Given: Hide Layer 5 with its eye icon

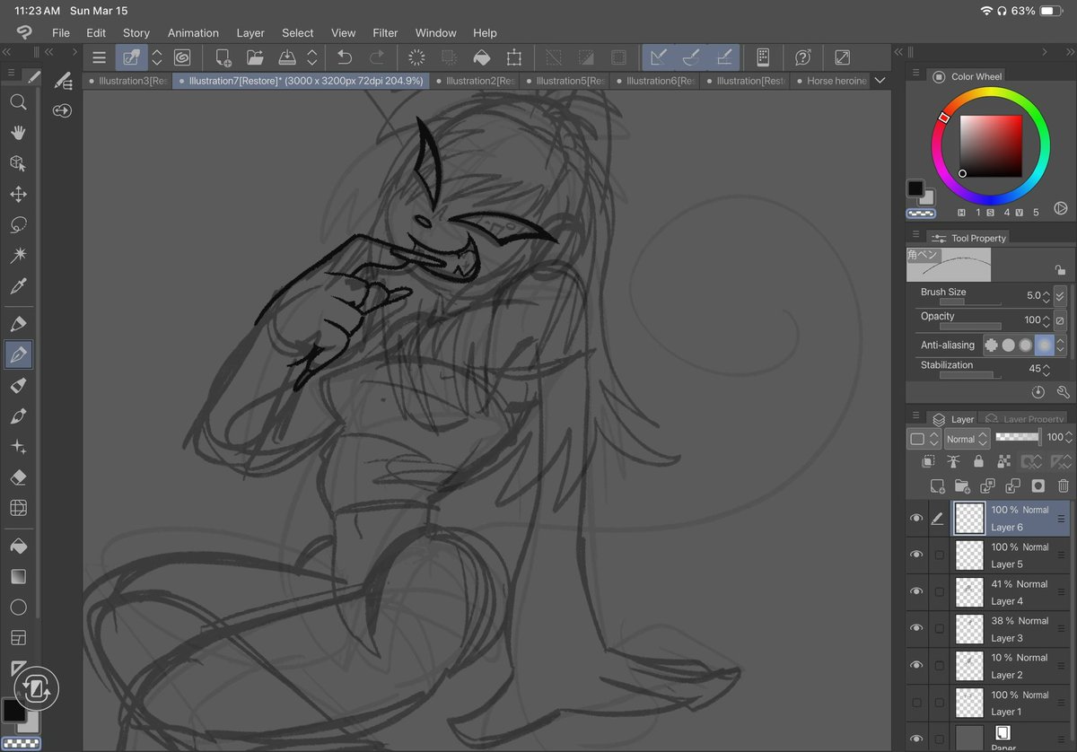Looking at the screenshot, I should [x=916, y=555].
